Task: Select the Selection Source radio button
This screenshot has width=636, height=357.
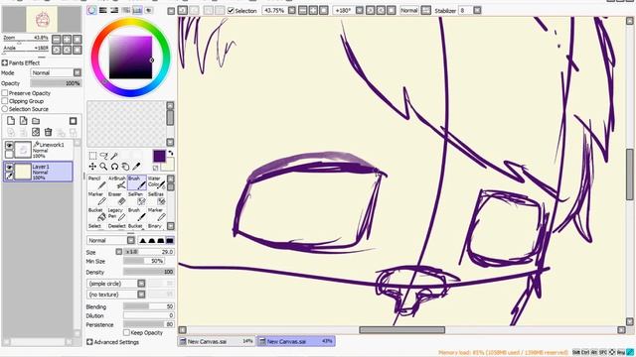Action: 5,109
